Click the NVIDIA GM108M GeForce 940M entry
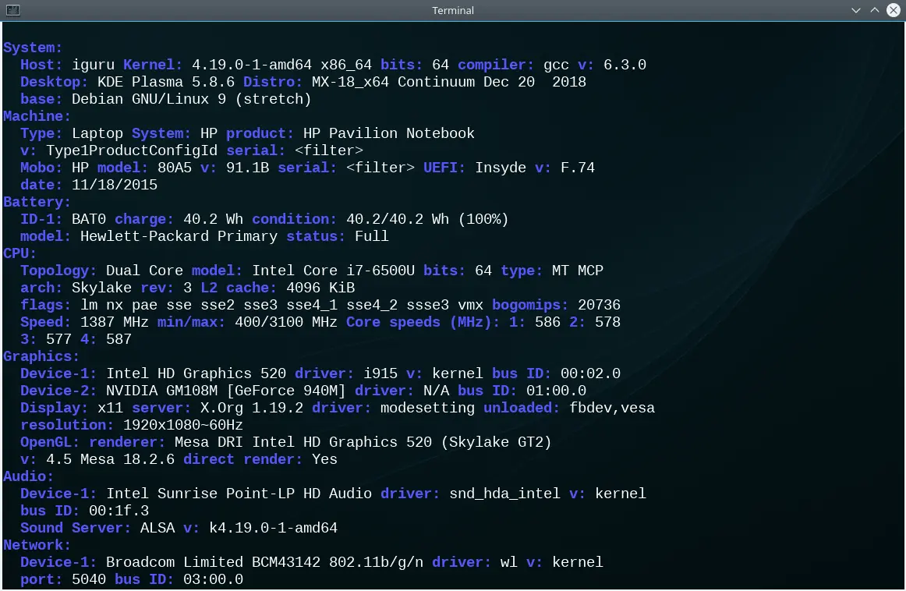 tap(225, 391)
